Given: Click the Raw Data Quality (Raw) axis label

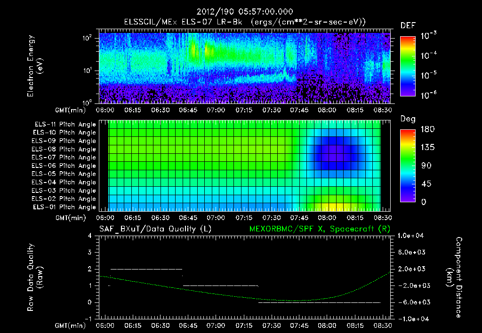Looking at the screenshot, I should click(35, 277).
